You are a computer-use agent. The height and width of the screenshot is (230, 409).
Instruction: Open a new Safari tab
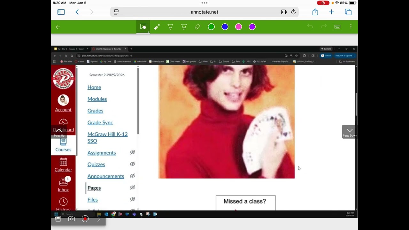(x=331, y=12)
